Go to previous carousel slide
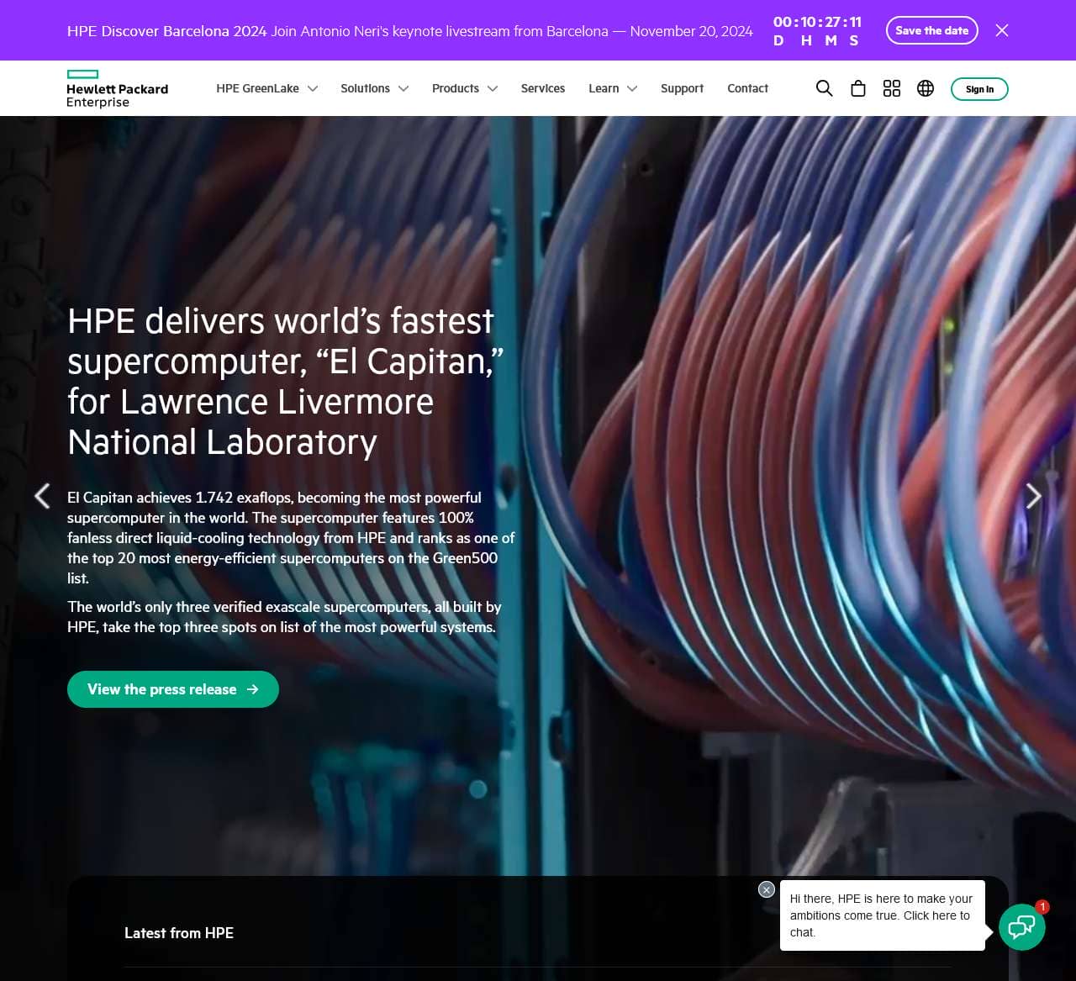This screenshot has height=981, width=1076. [x=42, y=496]
